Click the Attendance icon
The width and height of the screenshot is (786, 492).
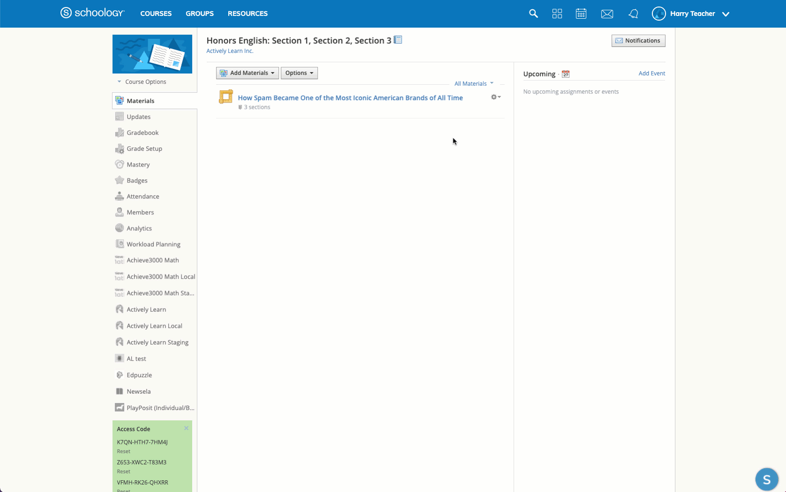point(120,196)
